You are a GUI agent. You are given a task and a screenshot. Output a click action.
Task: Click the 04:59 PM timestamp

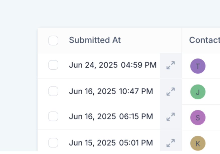point(139,65)
